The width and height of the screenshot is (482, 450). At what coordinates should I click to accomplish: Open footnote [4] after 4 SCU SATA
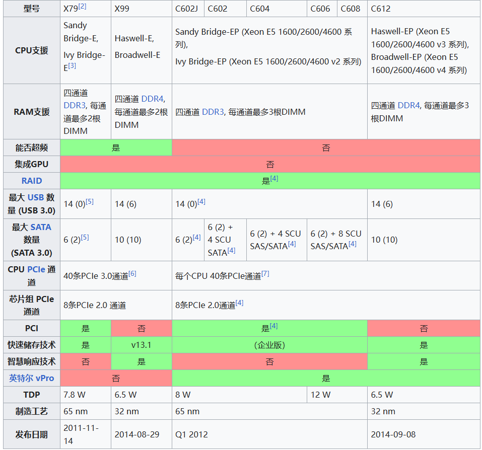coord(231,250)
